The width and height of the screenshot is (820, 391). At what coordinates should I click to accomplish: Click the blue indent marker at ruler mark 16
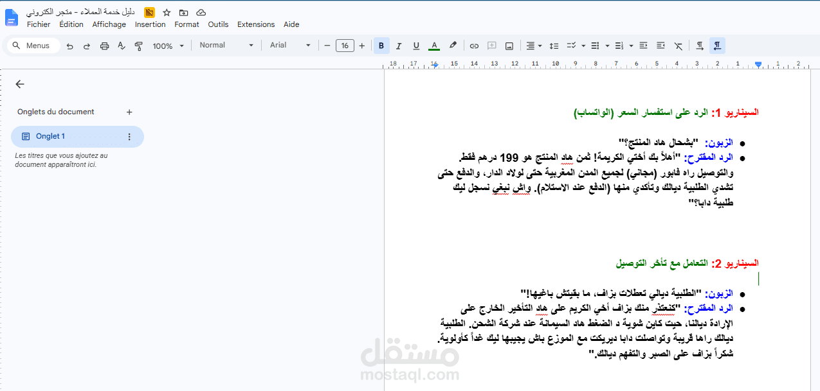click(434, 65)
